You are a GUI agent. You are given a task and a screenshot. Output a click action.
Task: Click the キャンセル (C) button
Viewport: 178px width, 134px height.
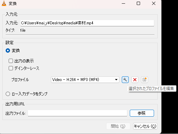(145, 126)
